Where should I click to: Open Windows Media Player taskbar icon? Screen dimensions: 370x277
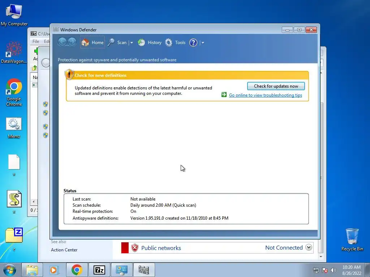(54, 270)
